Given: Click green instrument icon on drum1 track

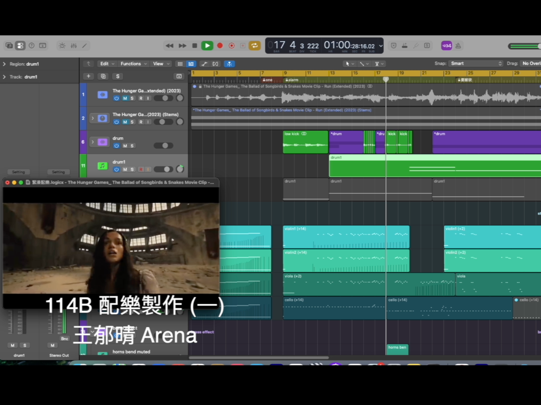Looking at the screenshot, I should coord(102,166).
